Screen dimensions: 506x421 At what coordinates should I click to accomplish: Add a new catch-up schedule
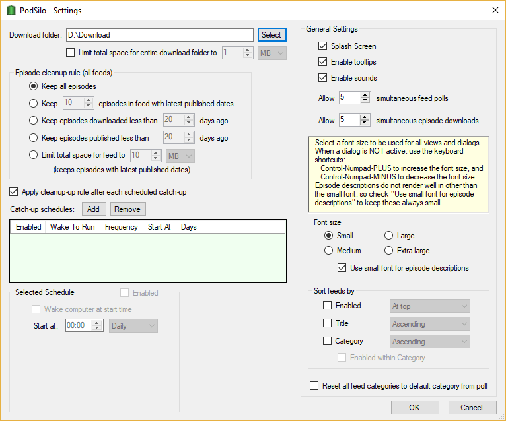pos(93,209)
